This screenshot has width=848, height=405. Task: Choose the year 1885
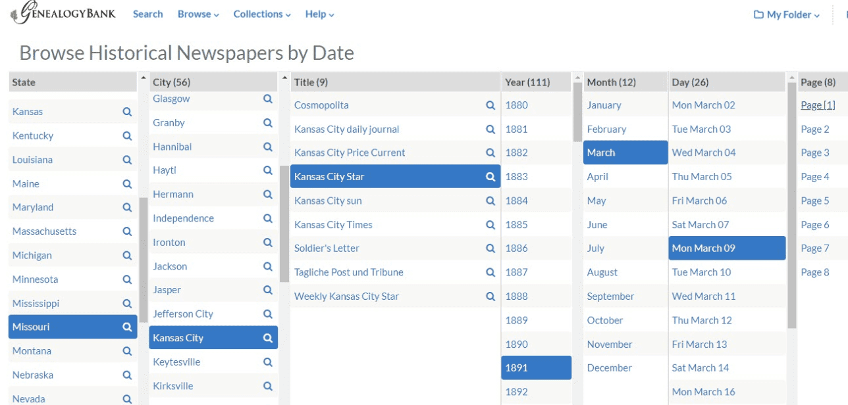coord(516,224)
